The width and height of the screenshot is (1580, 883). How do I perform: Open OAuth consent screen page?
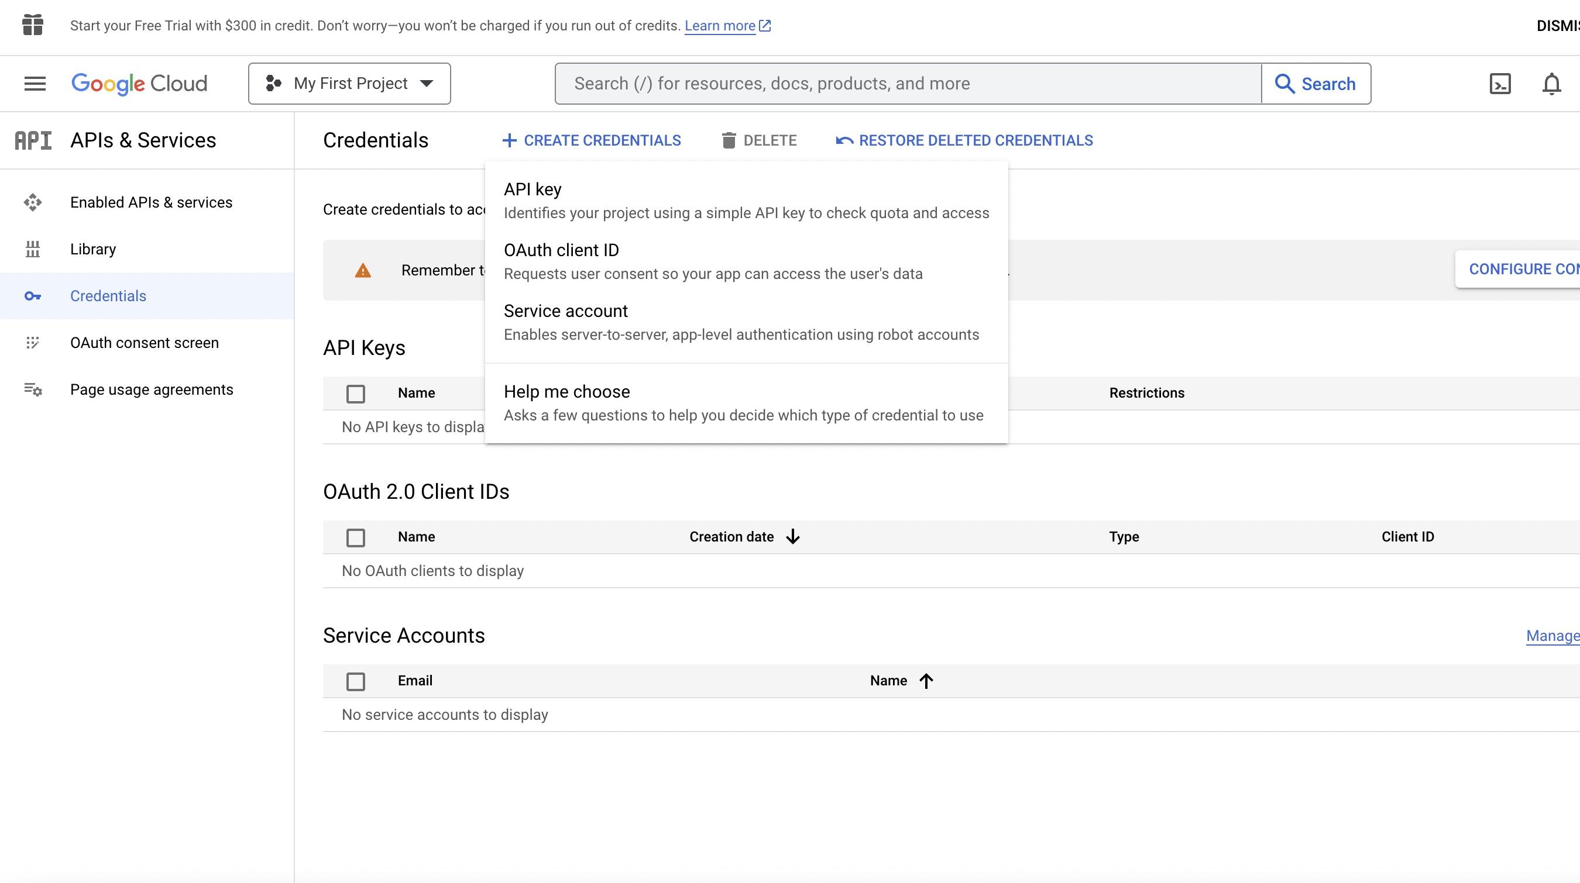coord(147,343)
